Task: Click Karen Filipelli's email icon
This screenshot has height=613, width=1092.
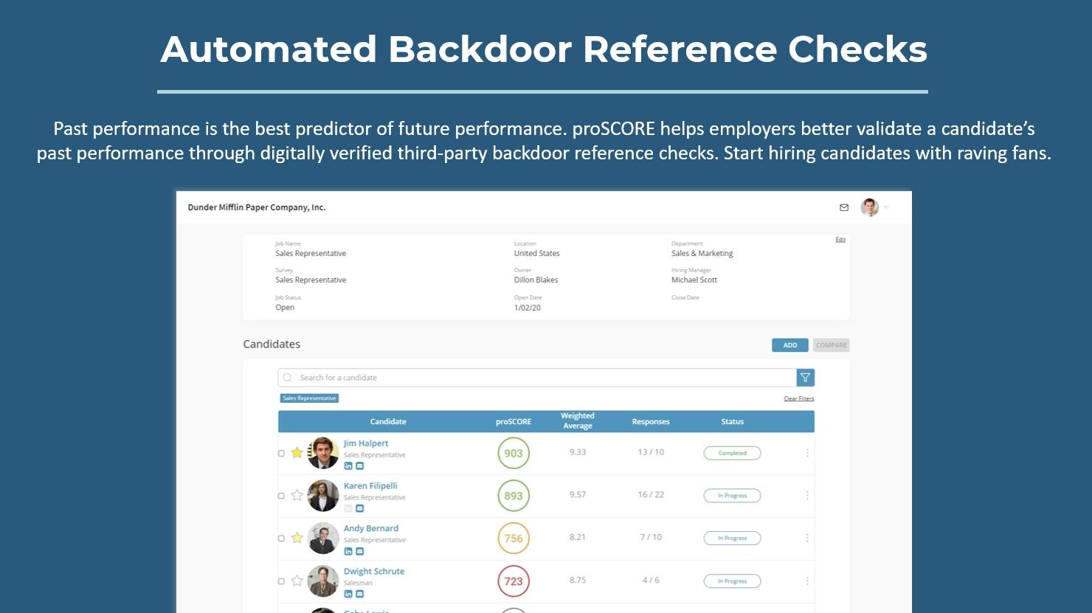Action: click(360, 508)
